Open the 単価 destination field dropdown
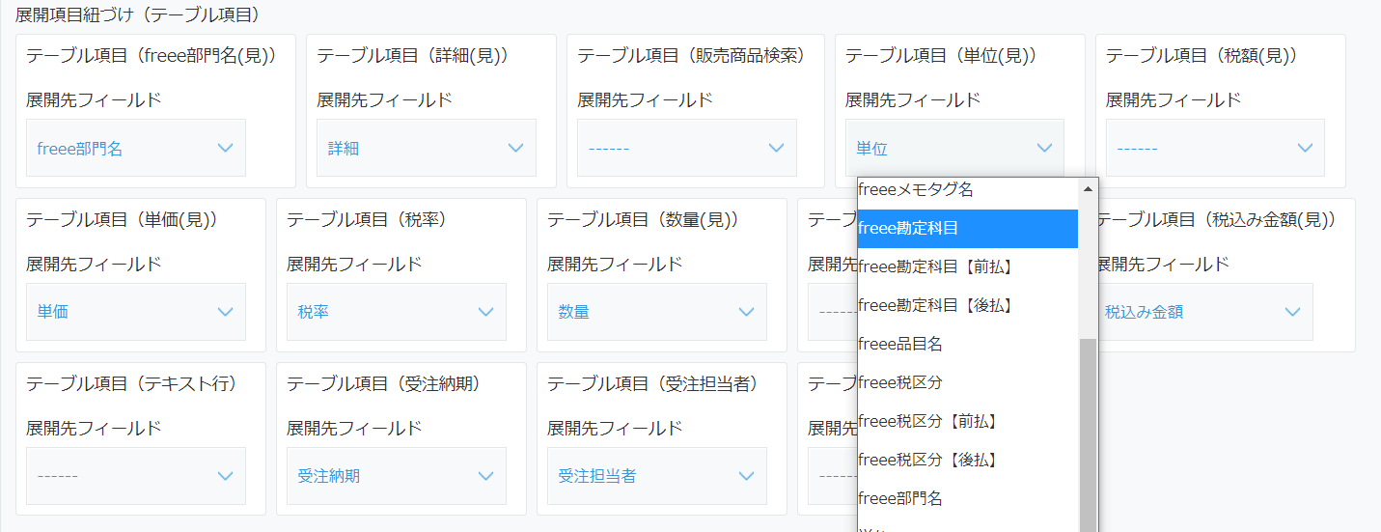Screen dimensions: 1381x532 coord(136,312)
